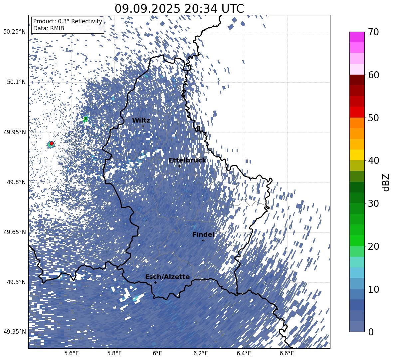Click the Findel station cross marker

click(x=203, y=240)
